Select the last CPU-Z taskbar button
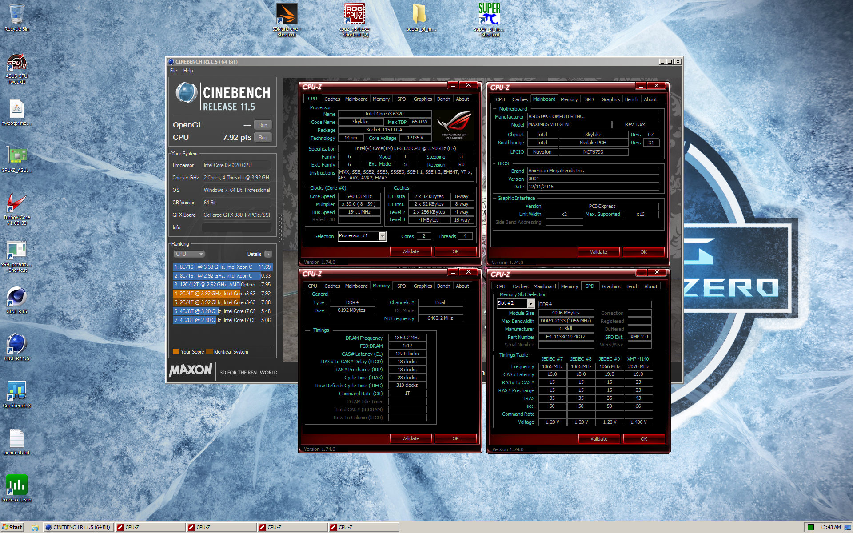853x533 pixels. point(363,527)
